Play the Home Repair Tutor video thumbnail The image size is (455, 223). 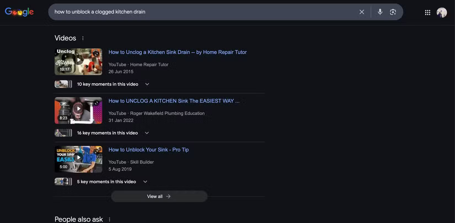click(78, 62)
